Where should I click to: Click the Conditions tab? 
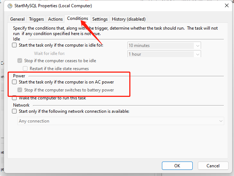(x=78, y=18)
